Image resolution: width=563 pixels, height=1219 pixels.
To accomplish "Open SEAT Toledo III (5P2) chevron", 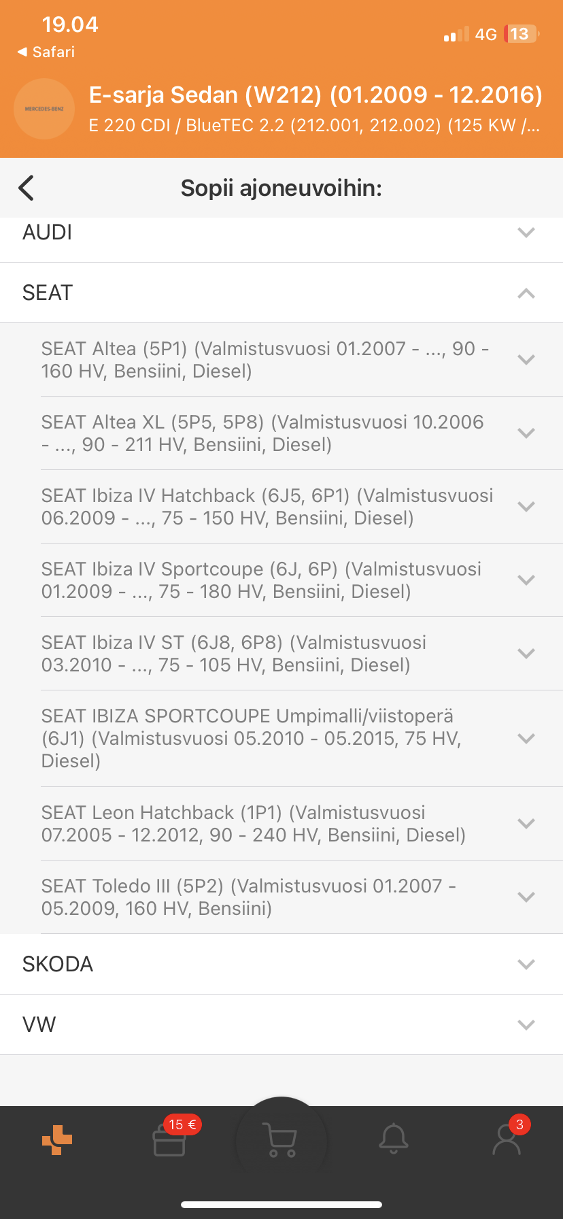I will pos(526,897).
